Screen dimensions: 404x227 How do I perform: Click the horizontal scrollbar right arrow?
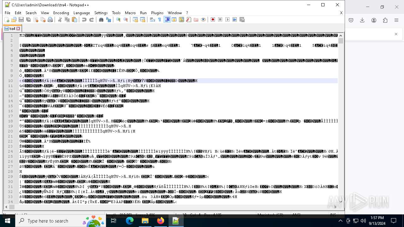click(x=335, y=207)
